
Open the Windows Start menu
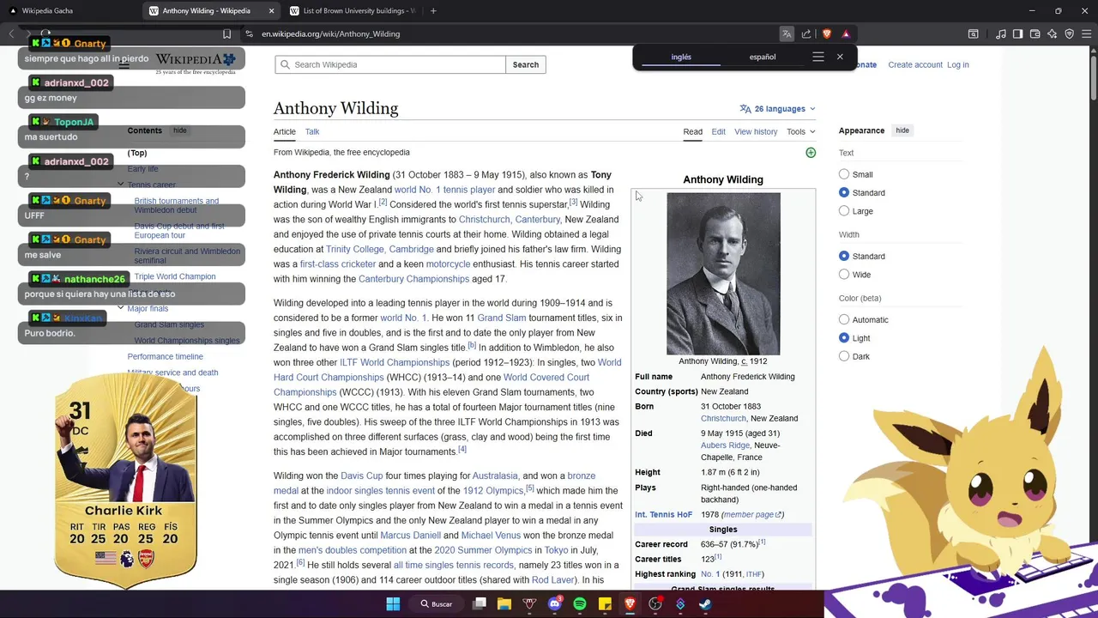coord(393,604)
